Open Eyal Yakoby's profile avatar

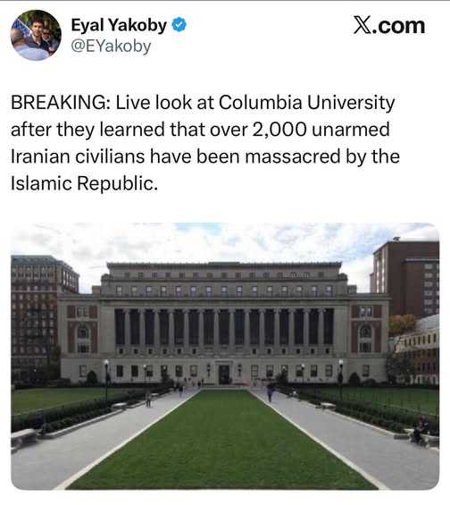pyautogui.click(x=36, y=35)
